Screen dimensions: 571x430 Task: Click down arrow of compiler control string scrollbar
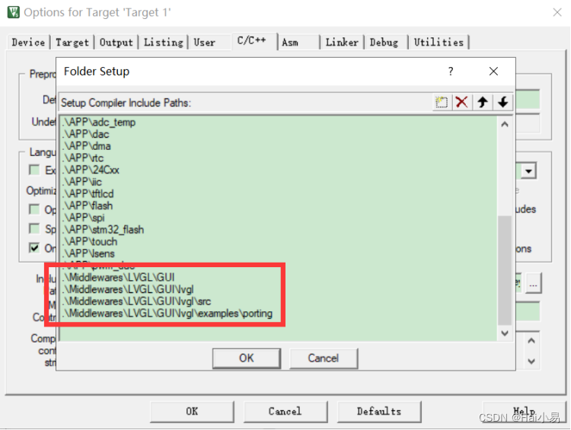click(x=531, y=362)
